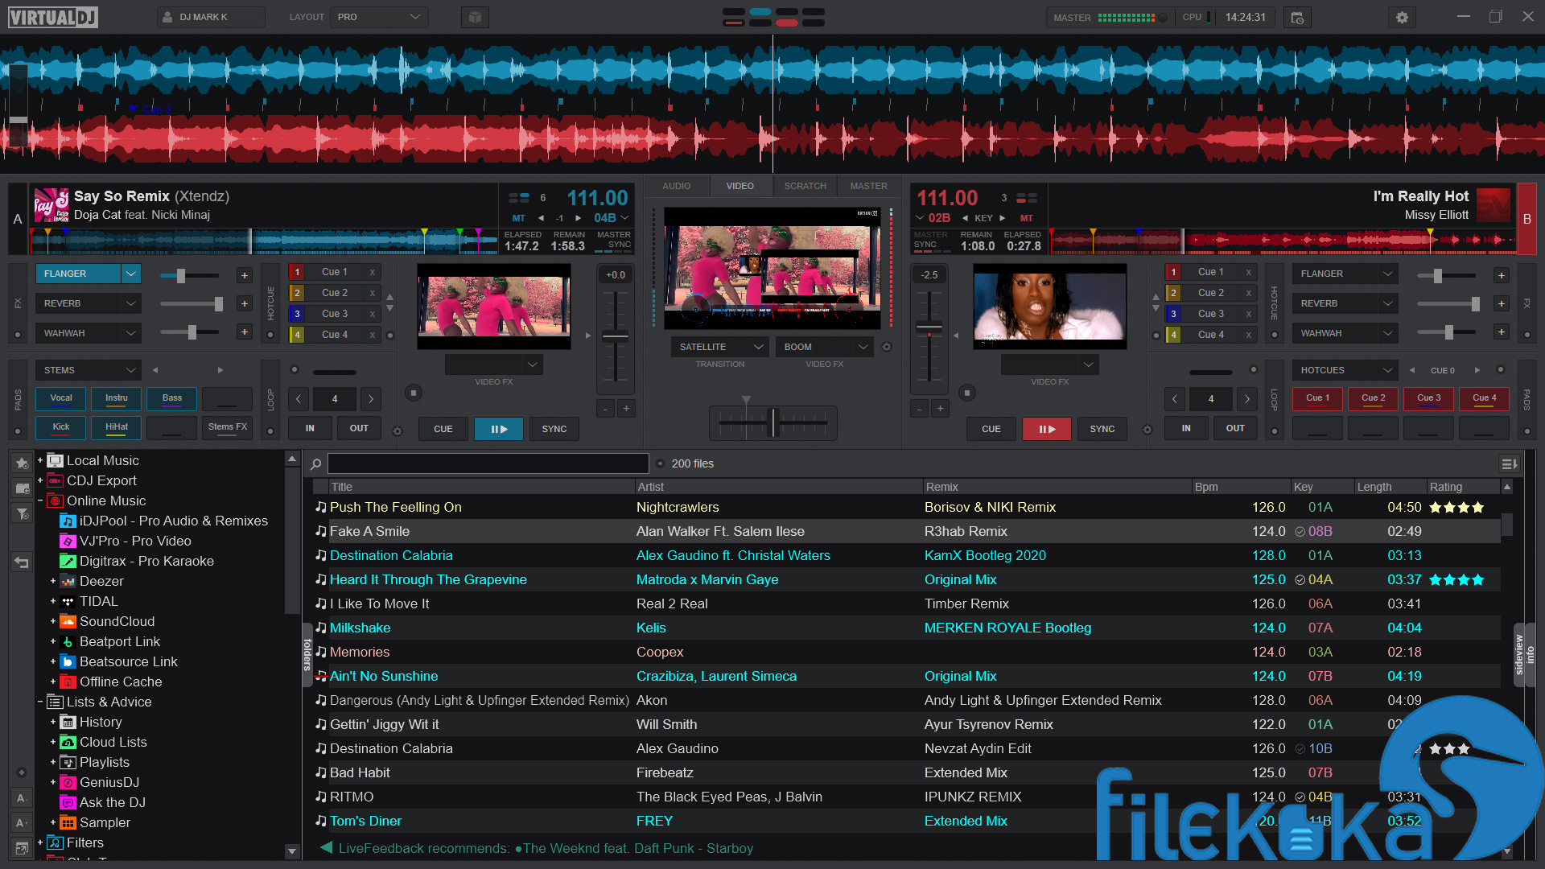Set loop IN on deck A
1545x869 pixels.
(310, 428)
